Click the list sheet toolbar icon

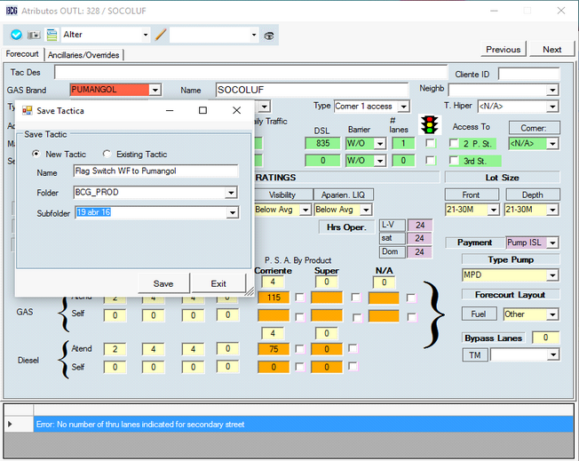pos(52,35)
